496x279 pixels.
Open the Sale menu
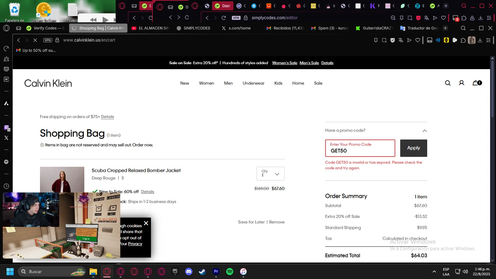[318, 83]
